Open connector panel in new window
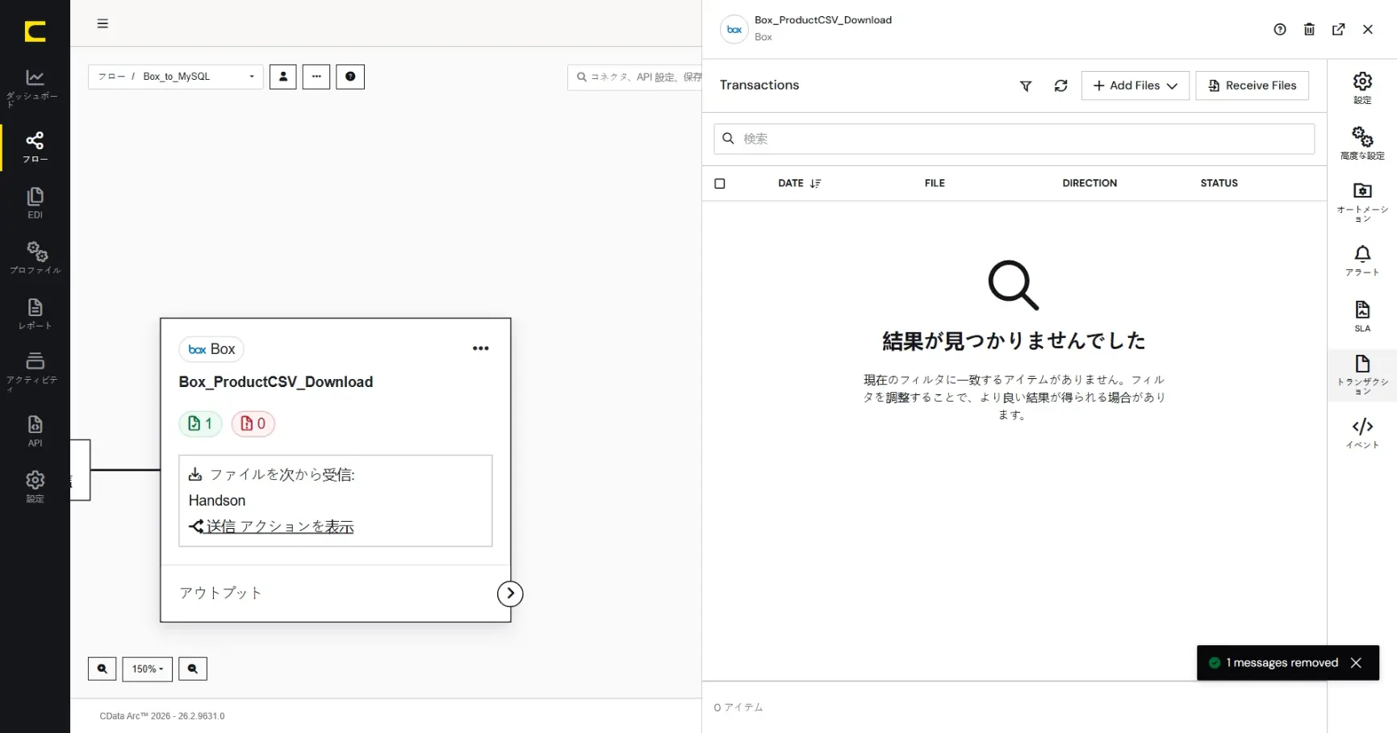The height and width of the screenshot is (733, 1397). pyautogui.click(x=1338, y=29)
